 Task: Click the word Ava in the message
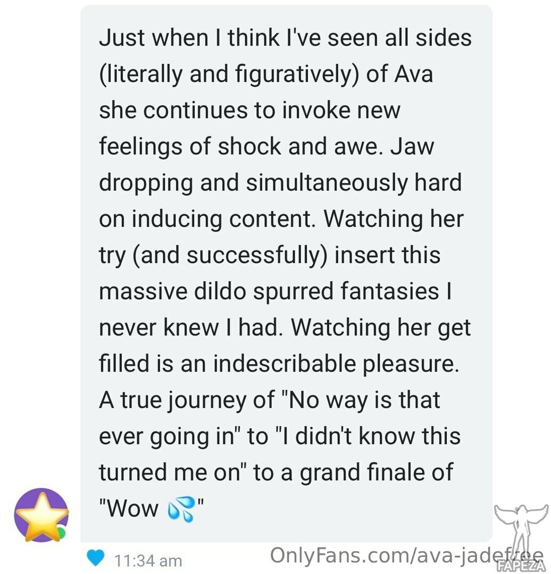414,74
